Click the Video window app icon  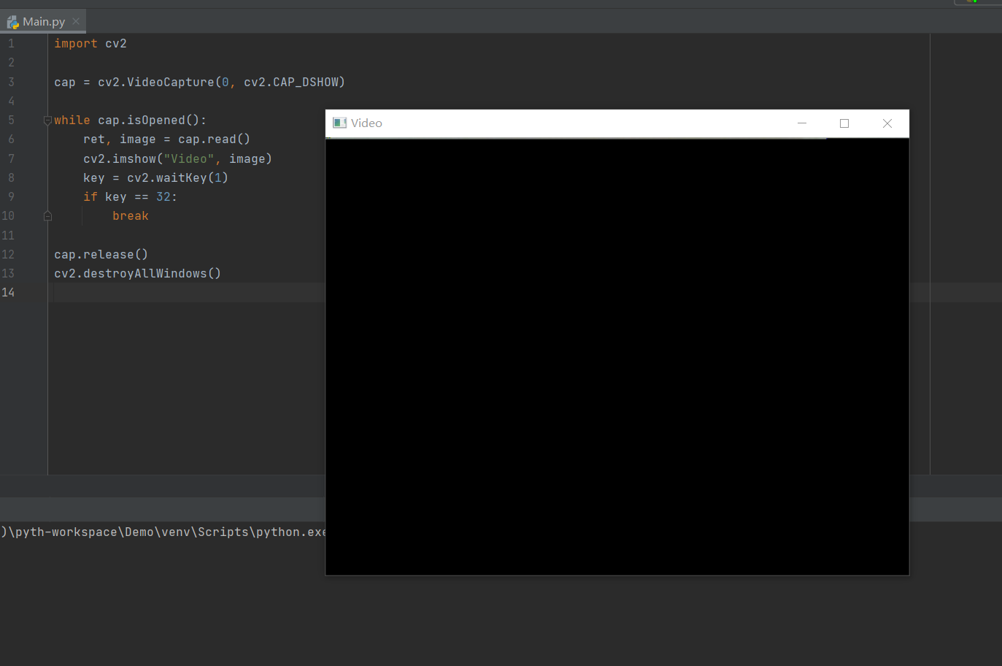tap(339, 123)
